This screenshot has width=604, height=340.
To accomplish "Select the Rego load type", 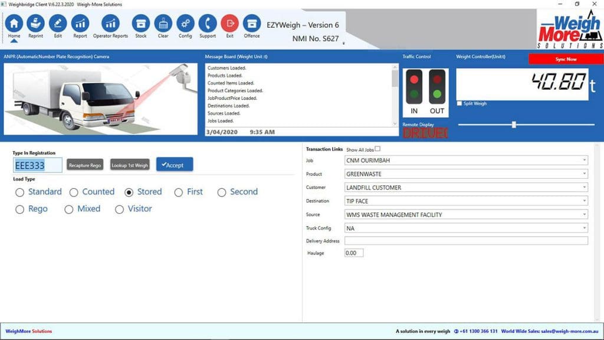I will (19, 210).
